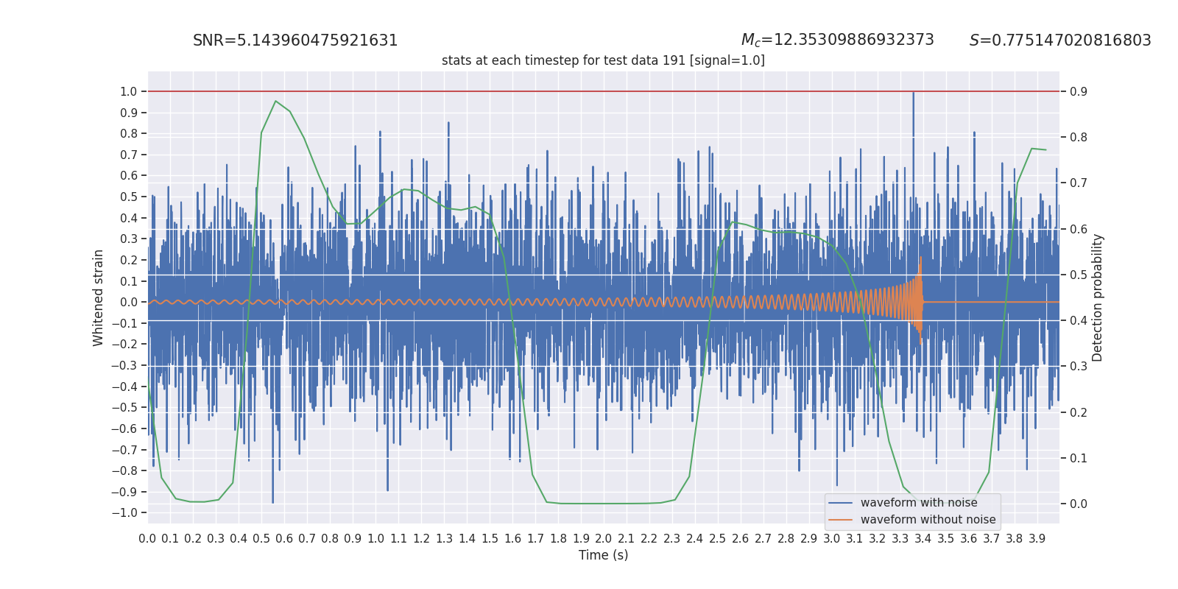
Task: Click the 0.5 tick on the Detection probability axis
Action: (1079, 275)
